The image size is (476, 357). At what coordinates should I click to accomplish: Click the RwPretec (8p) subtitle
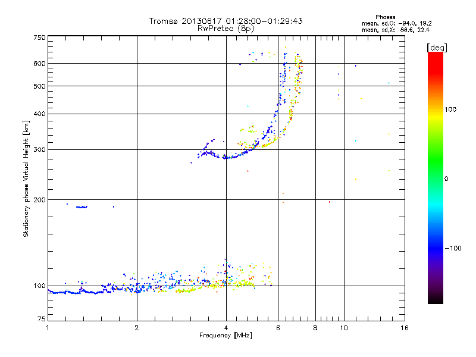point(226,29)
